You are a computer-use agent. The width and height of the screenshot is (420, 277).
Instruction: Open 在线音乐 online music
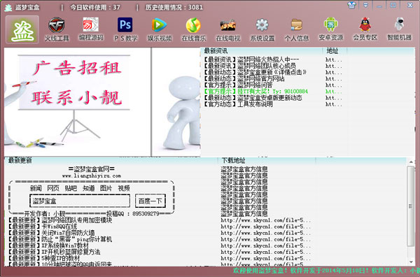point(194,29)
